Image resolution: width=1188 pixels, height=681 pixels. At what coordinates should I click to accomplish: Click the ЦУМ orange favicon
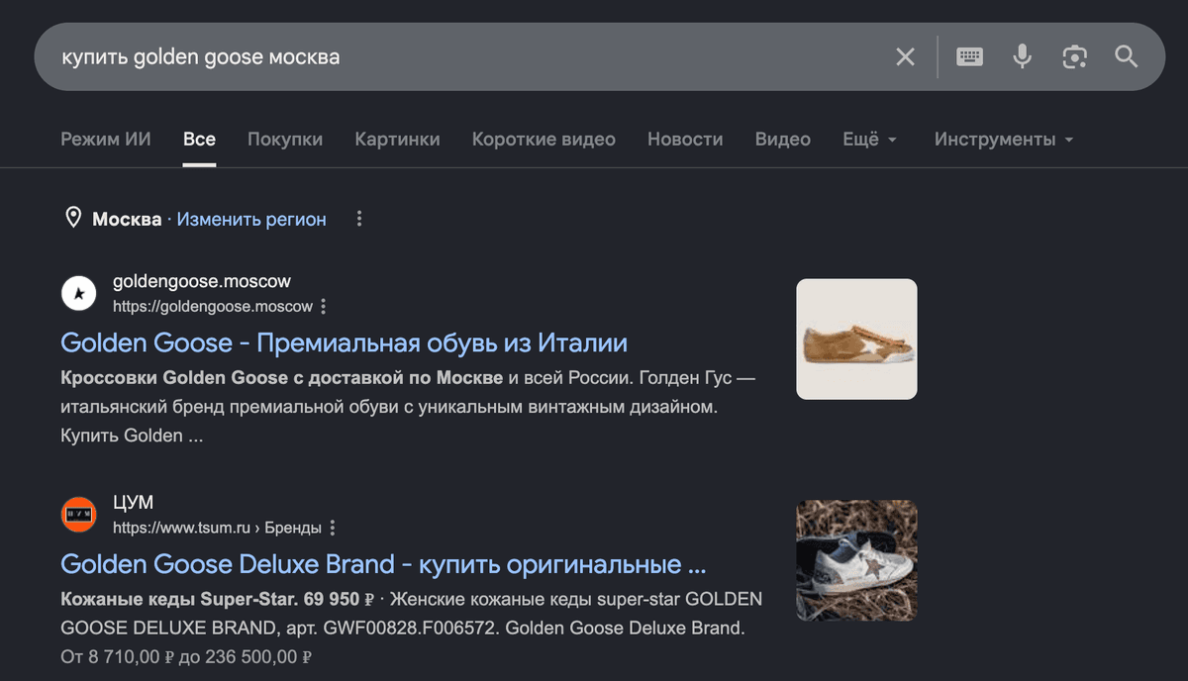tap(79, 514)
